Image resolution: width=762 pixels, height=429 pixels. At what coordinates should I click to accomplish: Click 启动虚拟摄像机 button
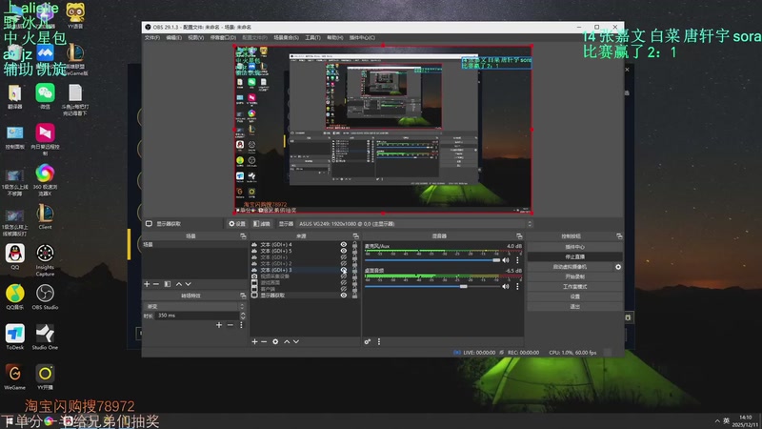[x=570, y=267]
